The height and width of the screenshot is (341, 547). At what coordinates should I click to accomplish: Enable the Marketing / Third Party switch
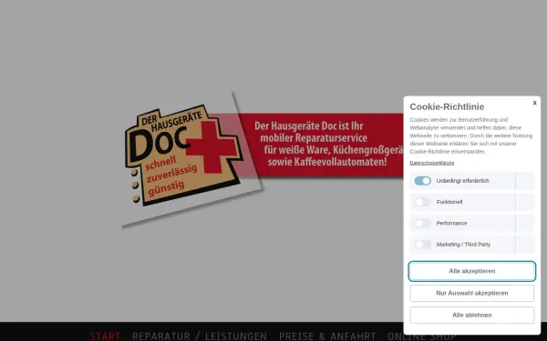(x=422, y=245)
